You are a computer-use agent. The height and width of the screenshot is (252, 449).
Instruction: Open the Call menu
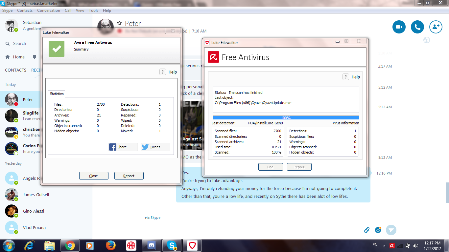pyautogui.click(x=68, y=10)
